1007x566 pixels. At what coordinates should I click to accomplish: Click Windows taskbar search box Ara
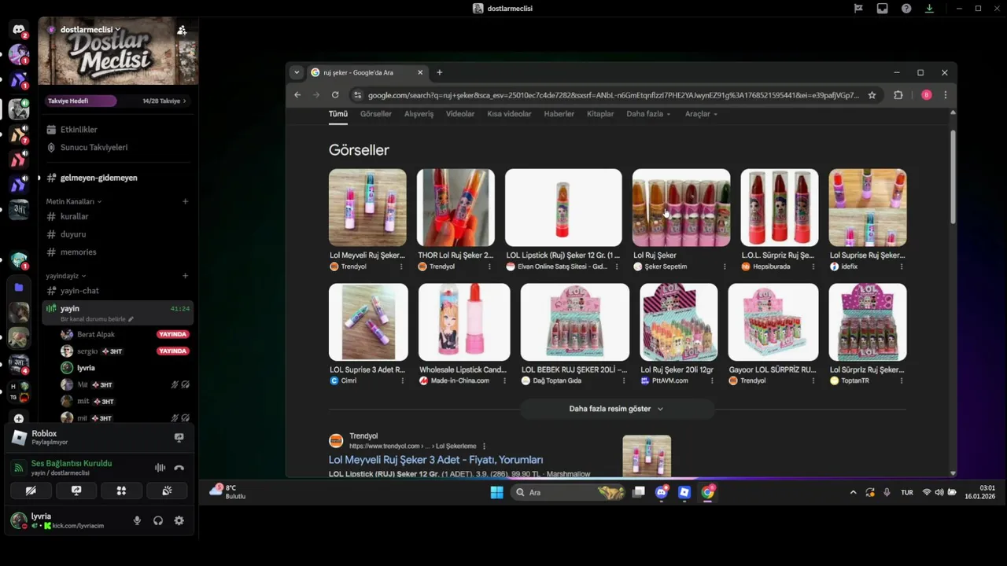click(567, 492)
